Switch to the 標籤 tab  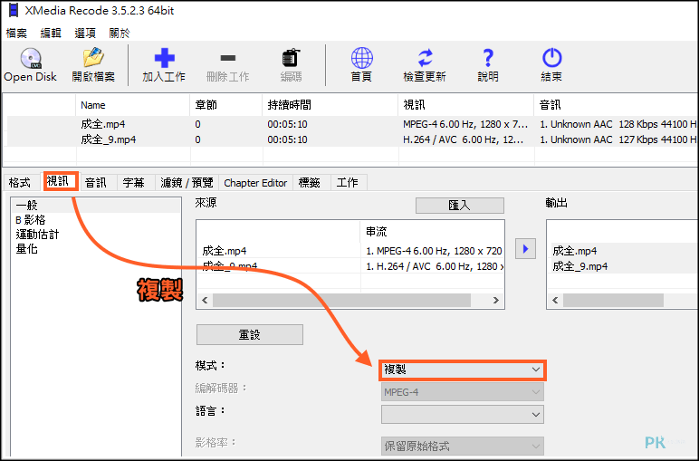310,183
